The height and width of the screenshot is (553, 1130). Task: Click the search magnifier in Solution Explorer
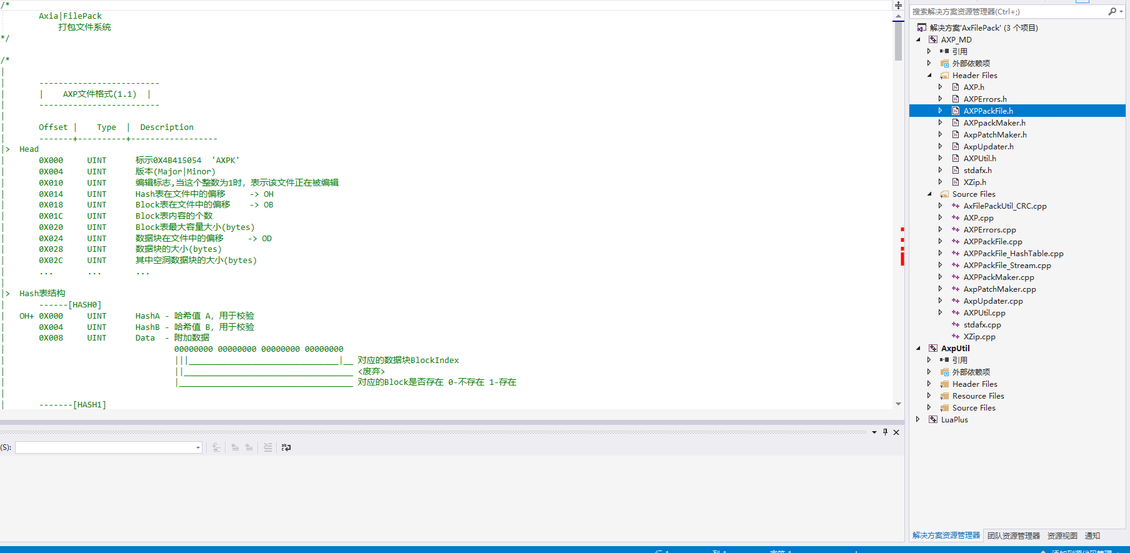point(1112,11)
